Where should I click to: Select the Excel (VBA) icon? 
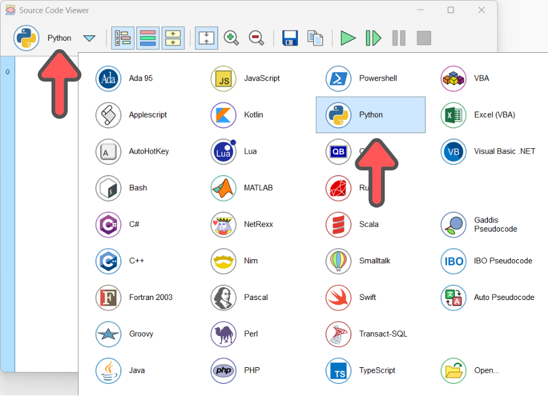453,115
